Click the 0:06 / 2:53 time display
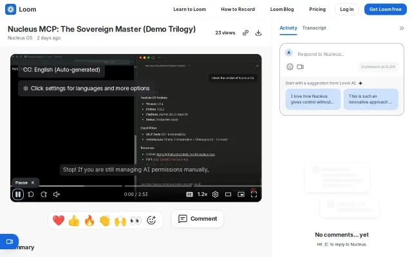The width and height of the screenshot is (412, 257). point(136,194)
